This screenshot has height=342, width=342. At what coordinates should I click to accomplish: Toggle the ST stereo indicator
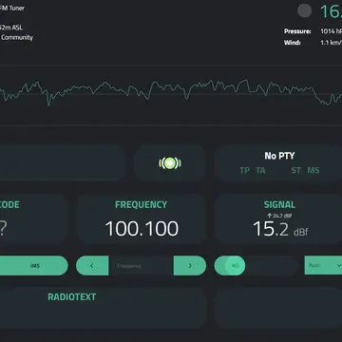296,171
